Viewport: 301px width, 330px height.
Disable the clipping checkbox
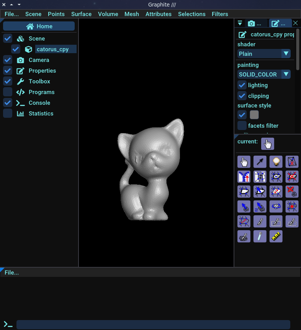coord(242,96)
